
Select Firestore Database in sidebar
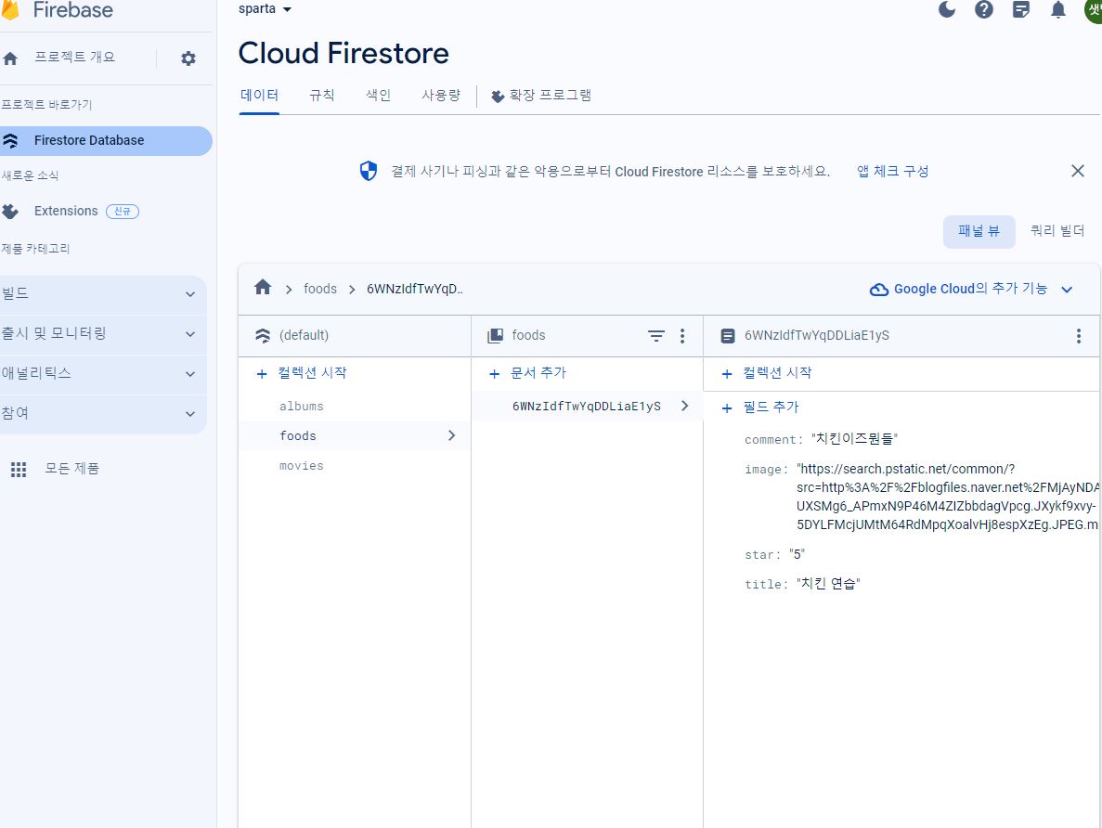tap(106, 140)
